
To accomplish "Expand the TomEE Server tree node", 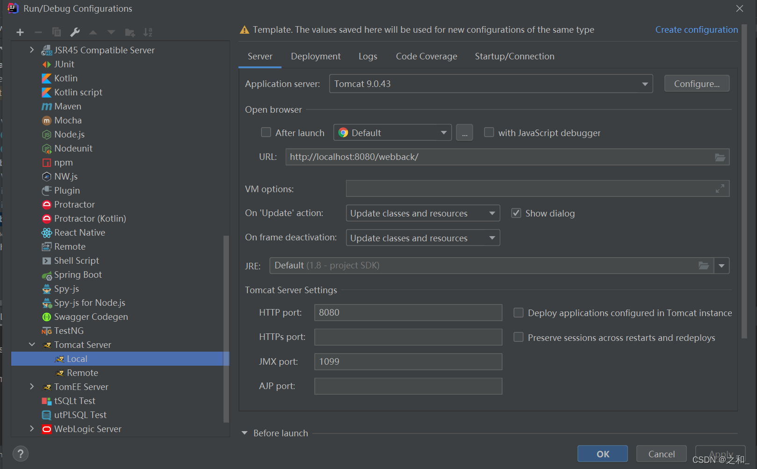I will [32, 387].
